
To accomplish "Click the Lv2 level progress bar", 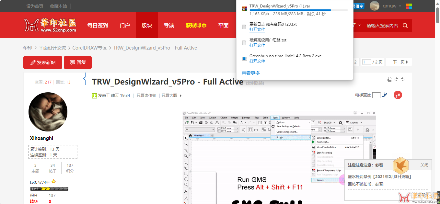I will pos(49,189).
